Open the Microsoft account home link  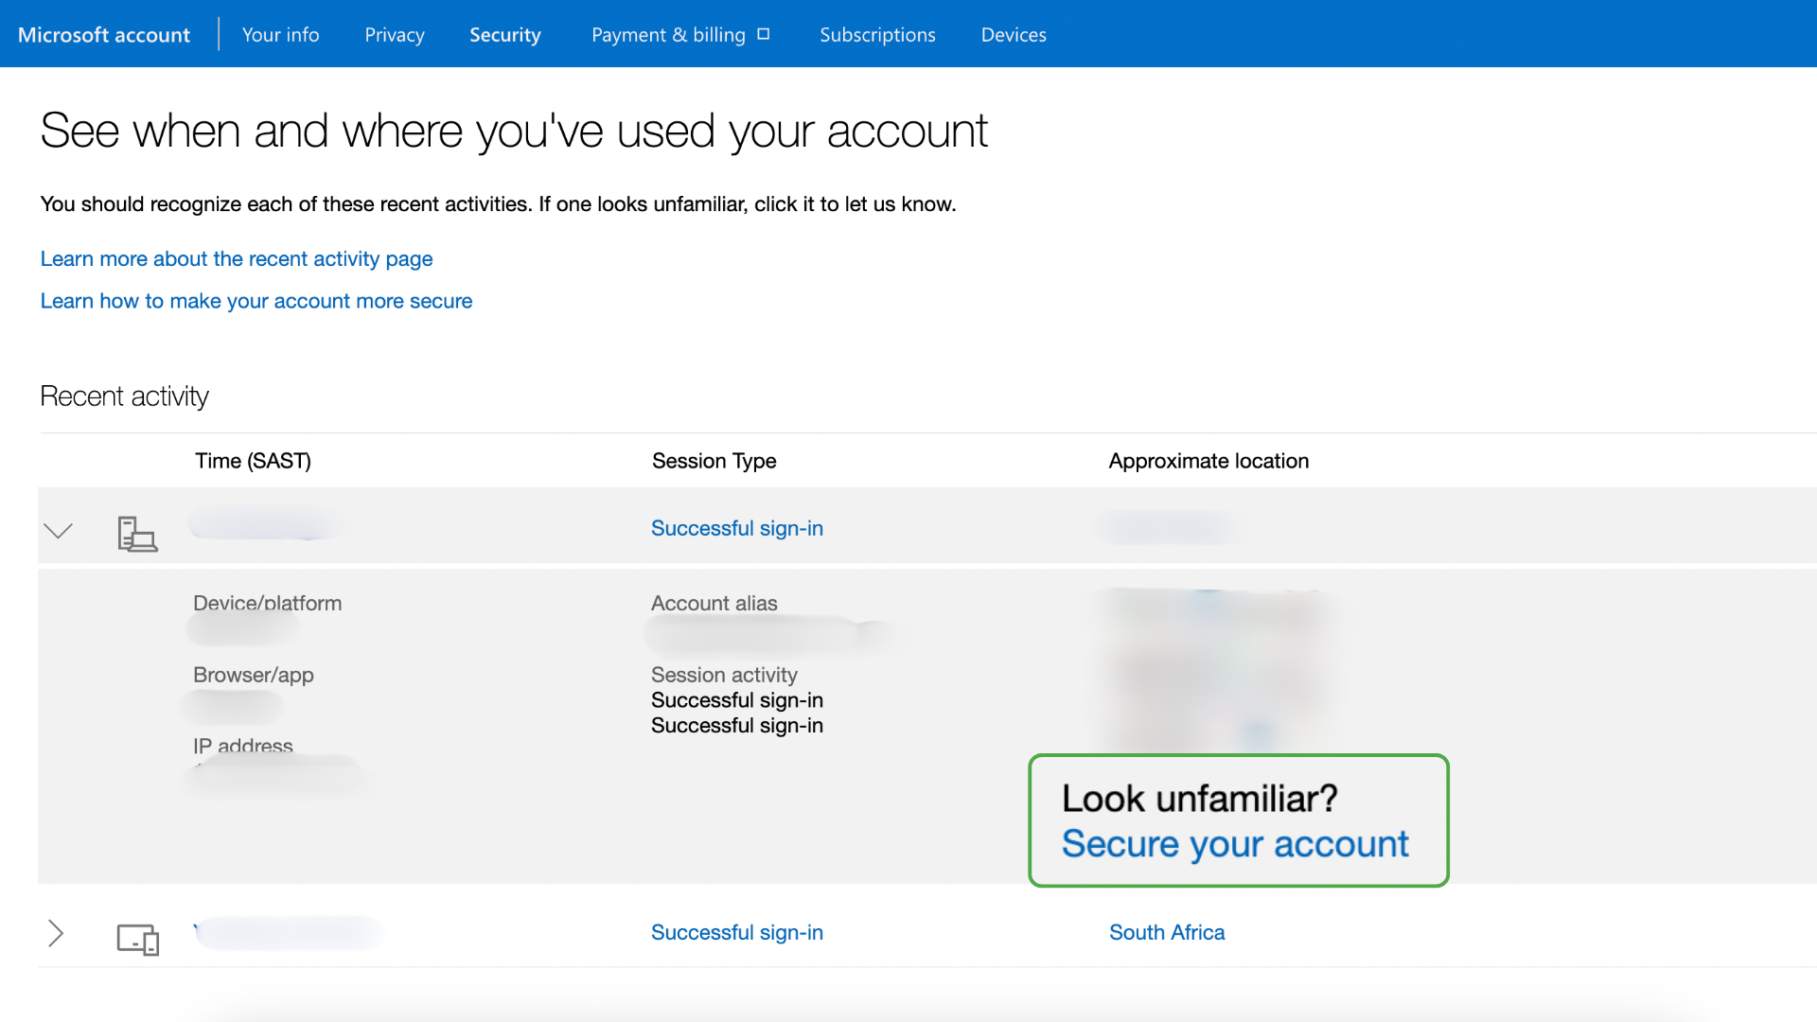(104, 35)
